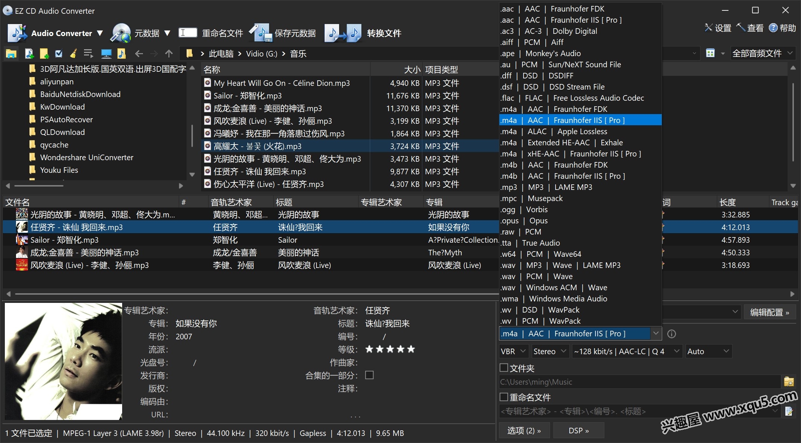Viewport: 801px width, 443px height.
Task: Click the 编辑配置 » button
Action: pos(769,312)
